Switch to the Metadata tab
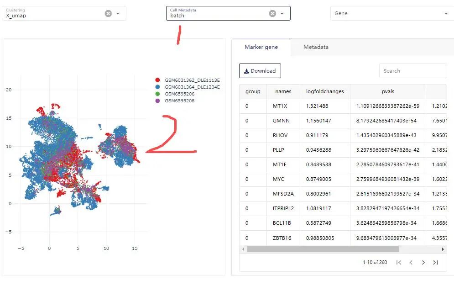Image resolution: width=454 pixels, height=286 pixels. 316,47
